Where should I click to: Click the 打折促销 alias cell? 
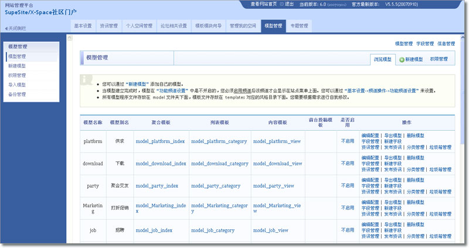[x=120, y=208]
